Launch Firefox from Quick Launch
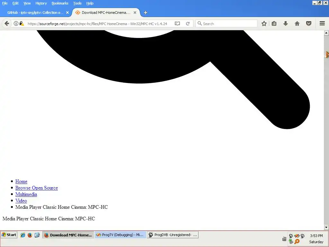 pos(30,235)
